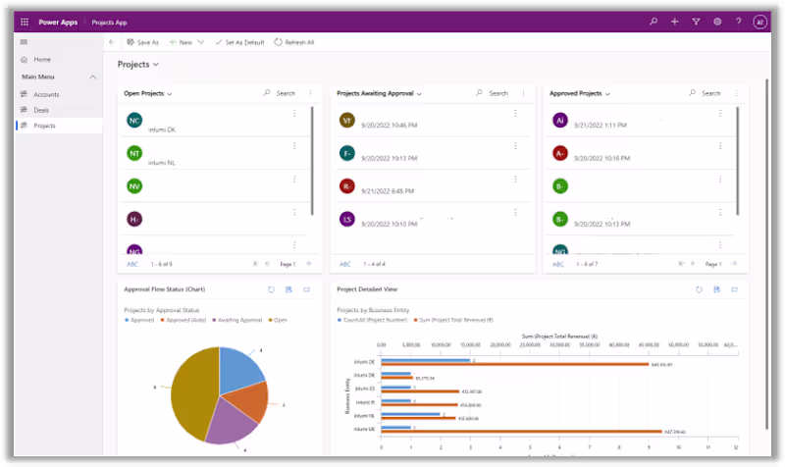785x467 pixels.
Task: Refresh the Approval Flow Status chart
Action: click(271, 289)
